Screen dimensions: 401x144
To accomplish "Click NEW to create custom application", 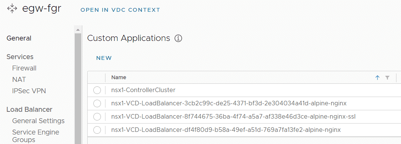I will pyautogui.click(x=104, y=58).
